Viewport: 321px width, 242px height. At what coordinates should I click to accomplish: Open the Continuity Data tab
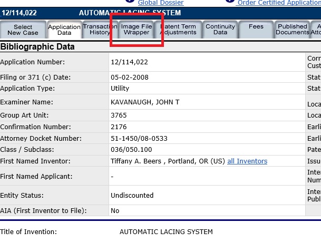pyautogui.click(x=220, y=30)
